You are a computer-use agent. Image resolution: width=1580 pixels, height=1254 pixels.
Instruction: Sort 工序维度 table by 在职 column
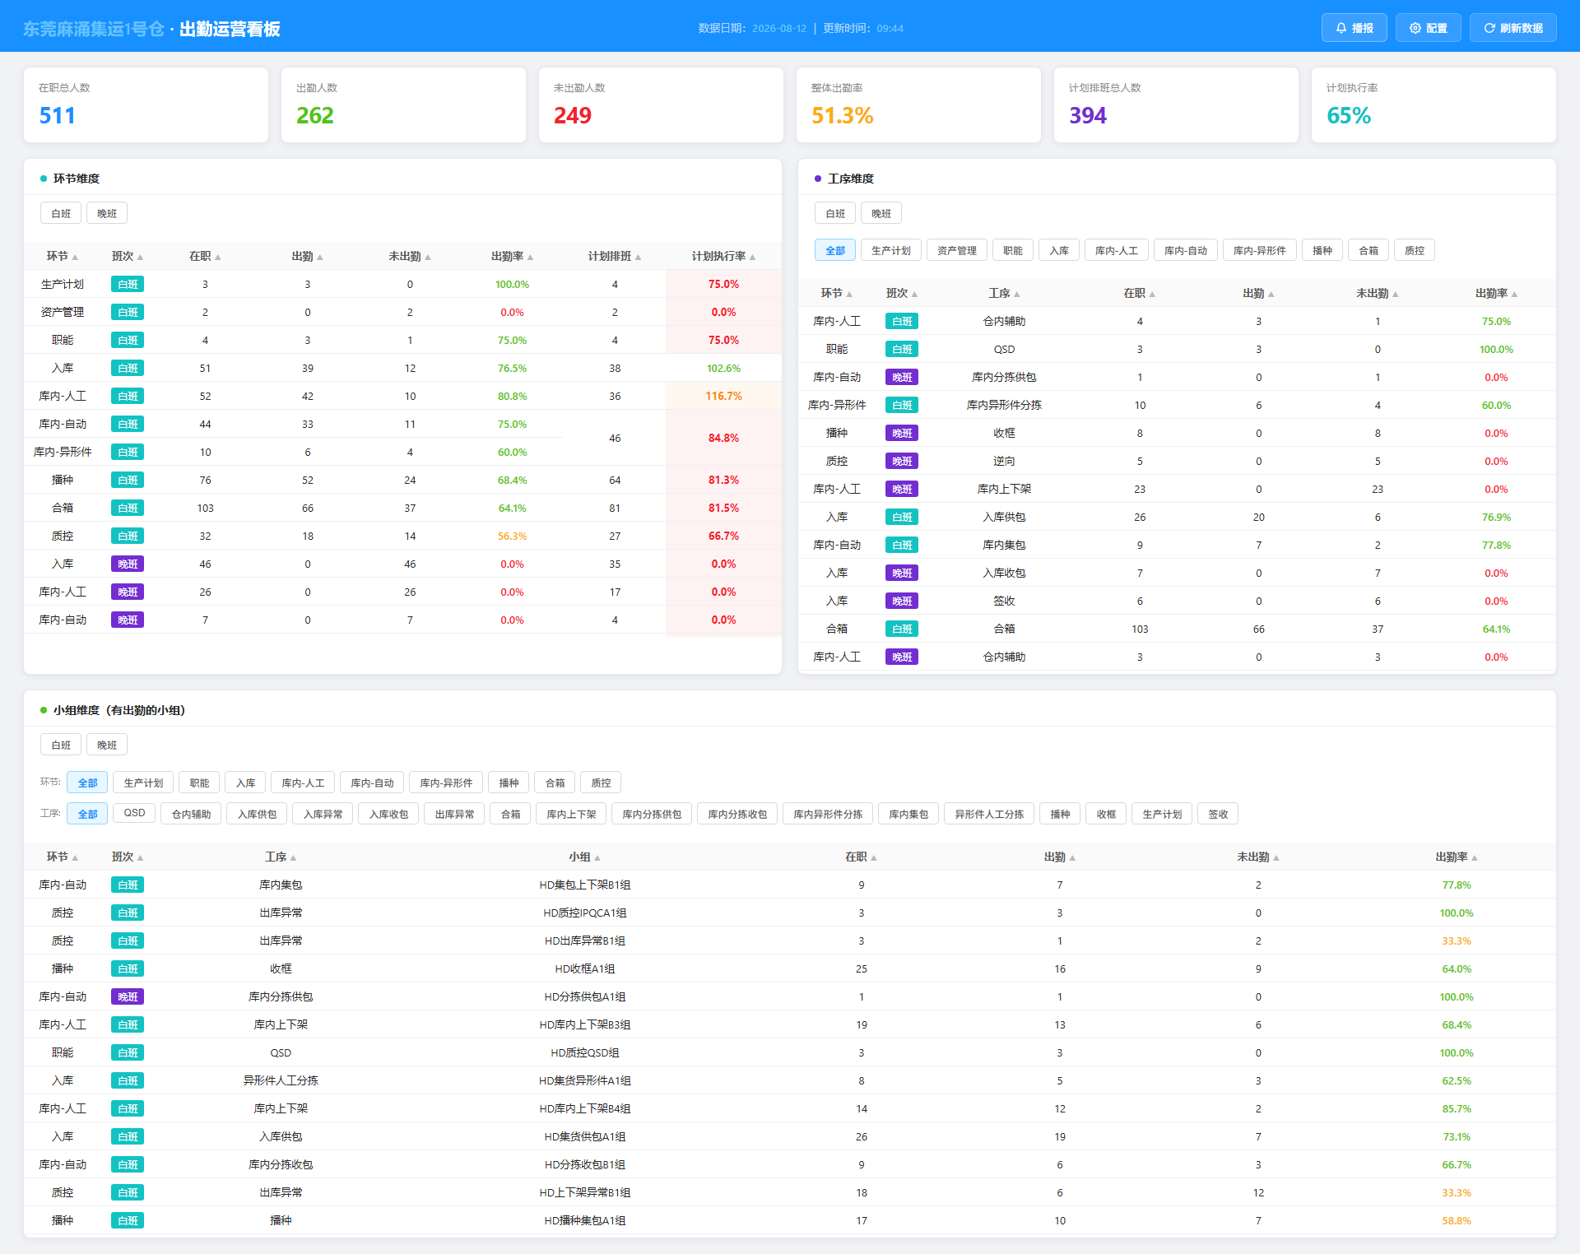coord(1139,294)
